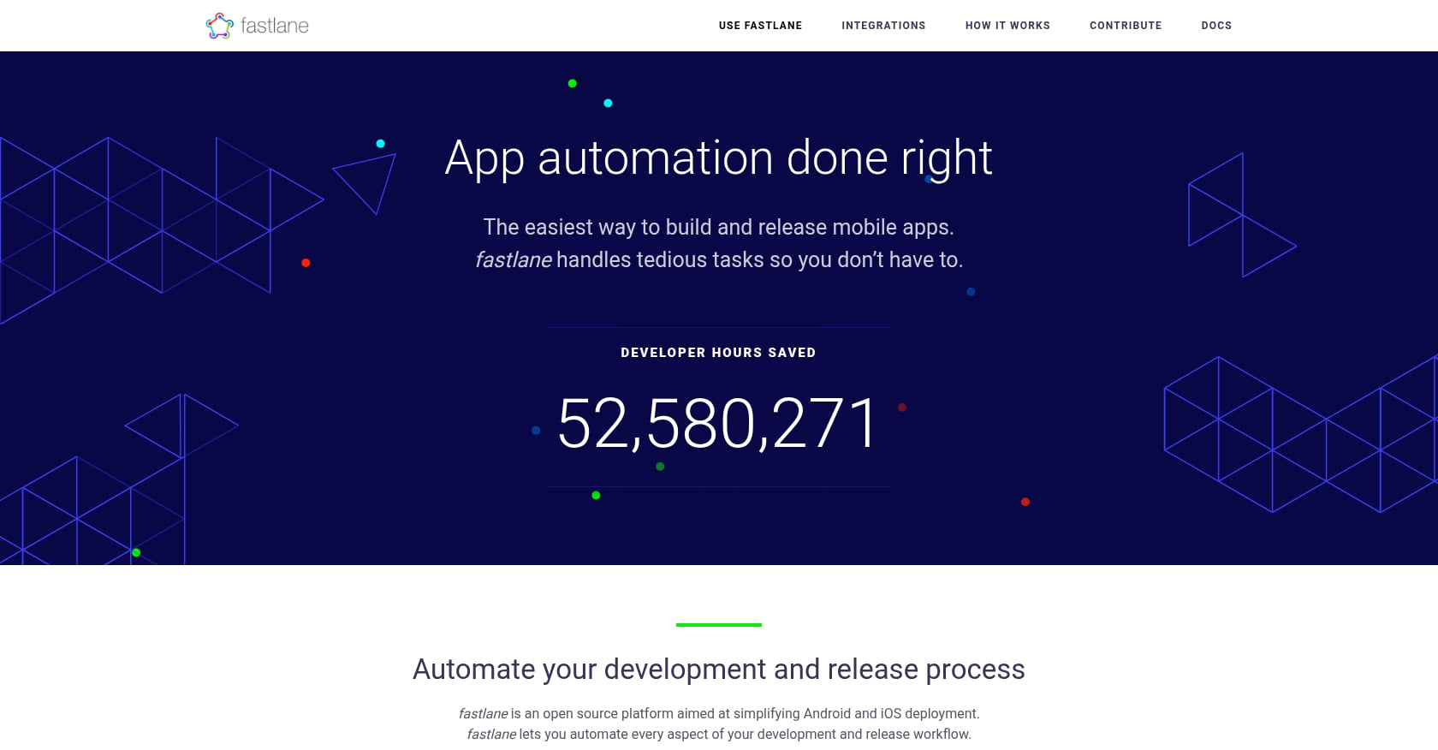Click the 52,580,271 hours counter

(x=718, y=423)
